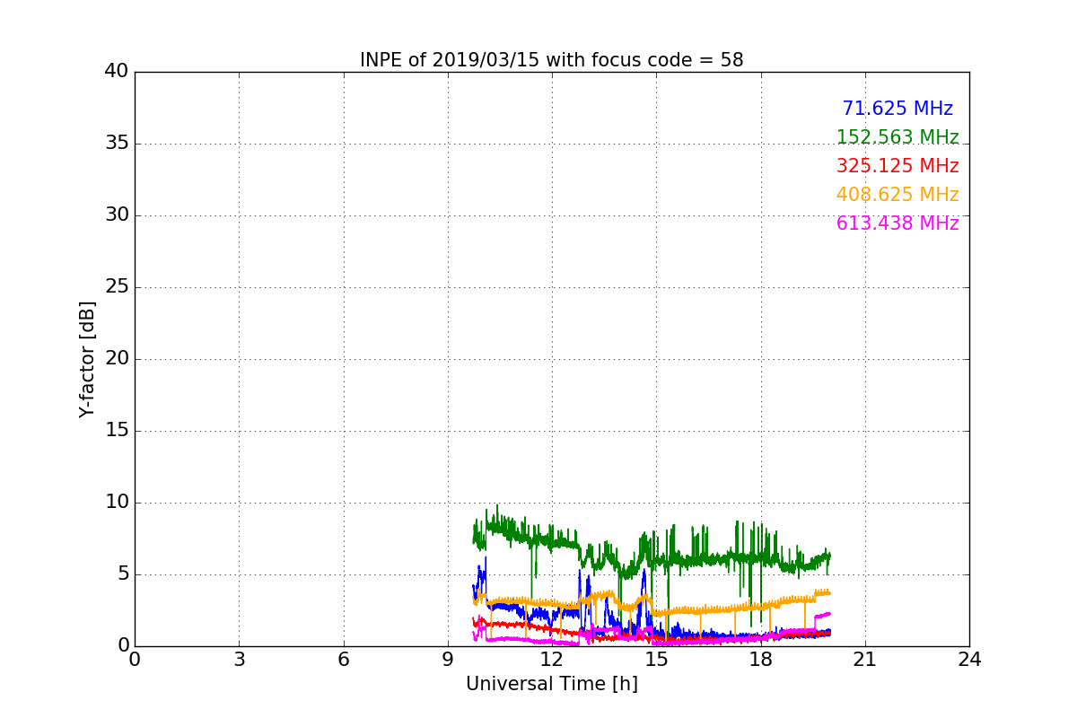Click the 'Y-factor [dB]' axis label
This screenshot has height=718, width=1077.
point(87,359)
